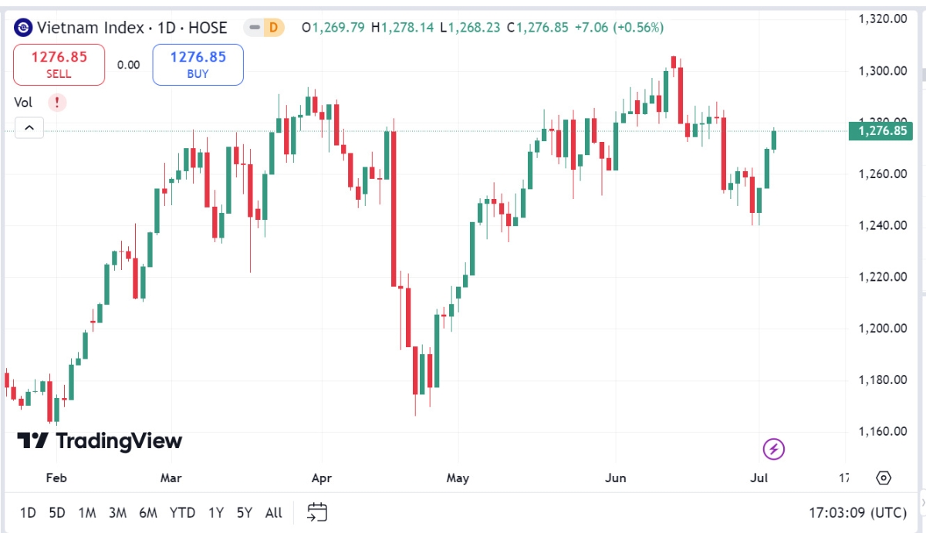The image size is (926, 533).
Task: Open the UTC timezone selector
Action: pos(857,512)
